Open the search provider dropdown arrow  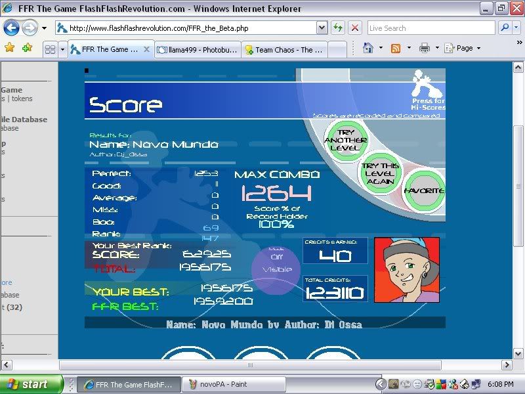(517, 28)
